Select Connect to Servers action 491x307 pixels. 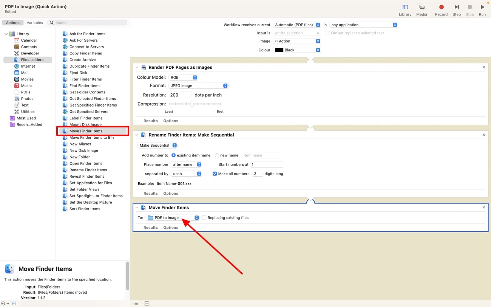click(x=86, y=47)
